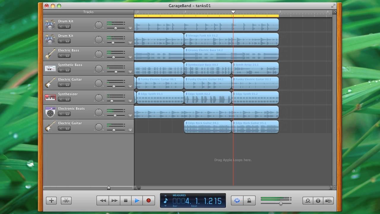Click the master volume slider knob
Image resolution: width=380 pixels, height=214 pixels.
[x=281, y=204]
